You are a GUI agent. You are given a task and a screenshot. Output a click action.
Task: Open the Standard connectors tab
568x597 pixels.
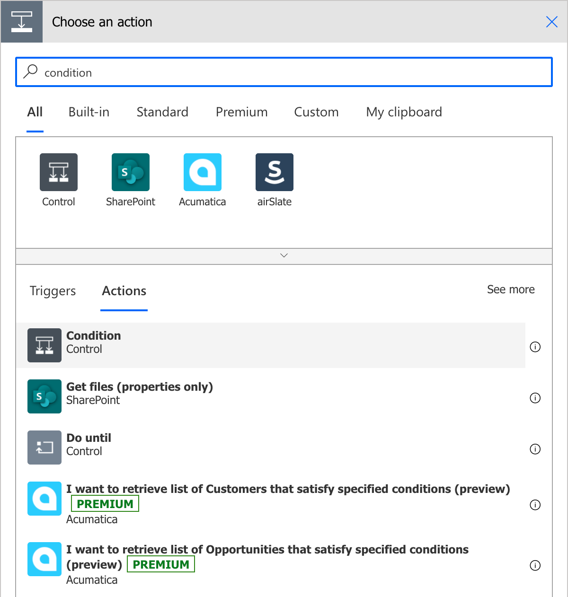162,112
